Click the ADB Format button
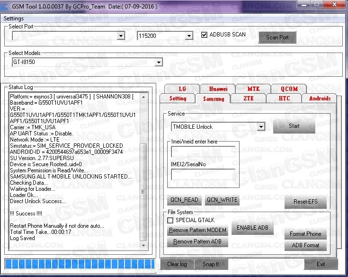348x277 pixels. [305, 245]
